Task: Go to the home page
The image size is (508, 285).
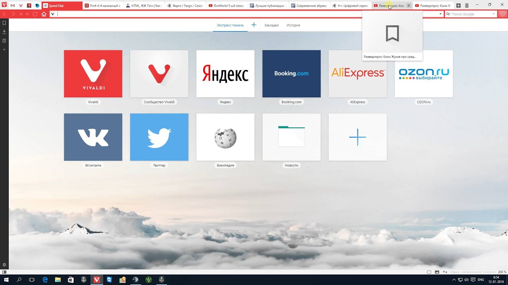Action: (x=44, y=14)
